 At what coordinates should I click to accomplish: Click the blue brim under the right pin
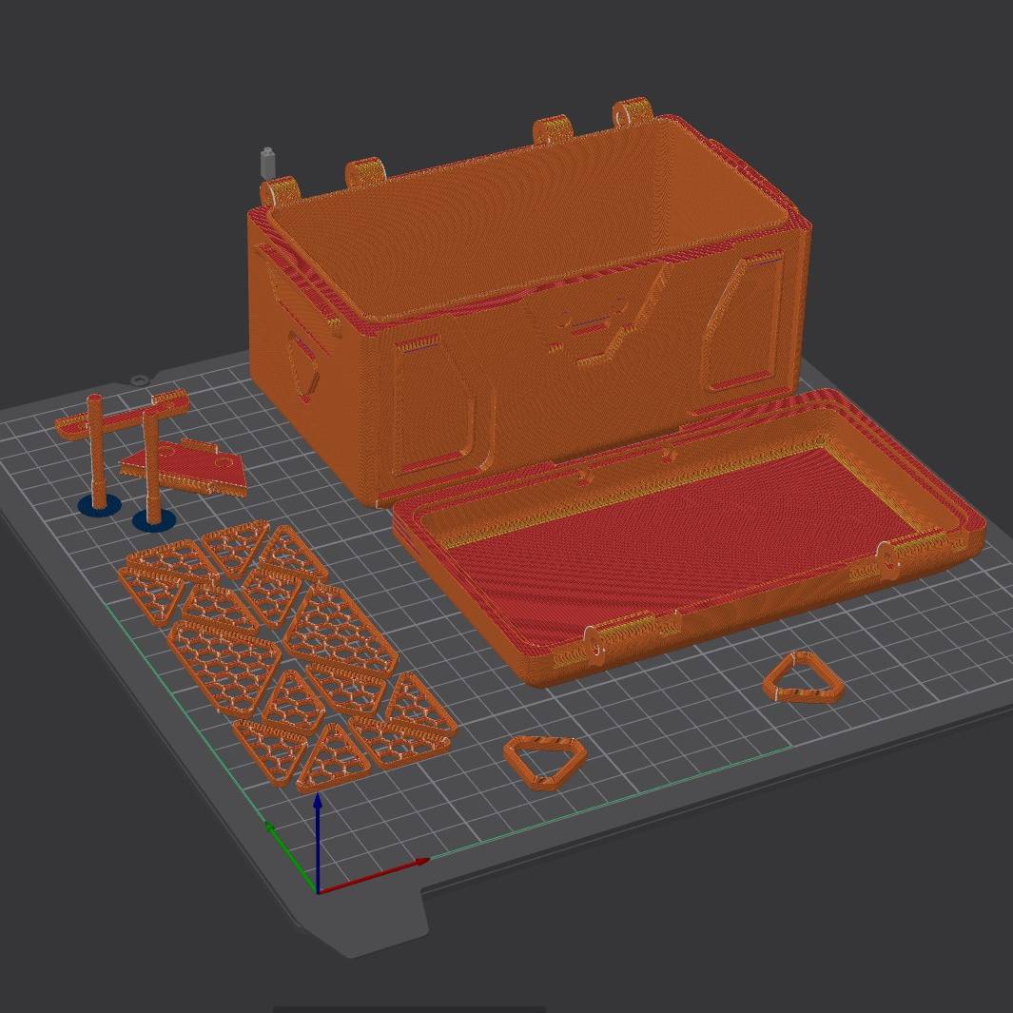pos(153,520)
